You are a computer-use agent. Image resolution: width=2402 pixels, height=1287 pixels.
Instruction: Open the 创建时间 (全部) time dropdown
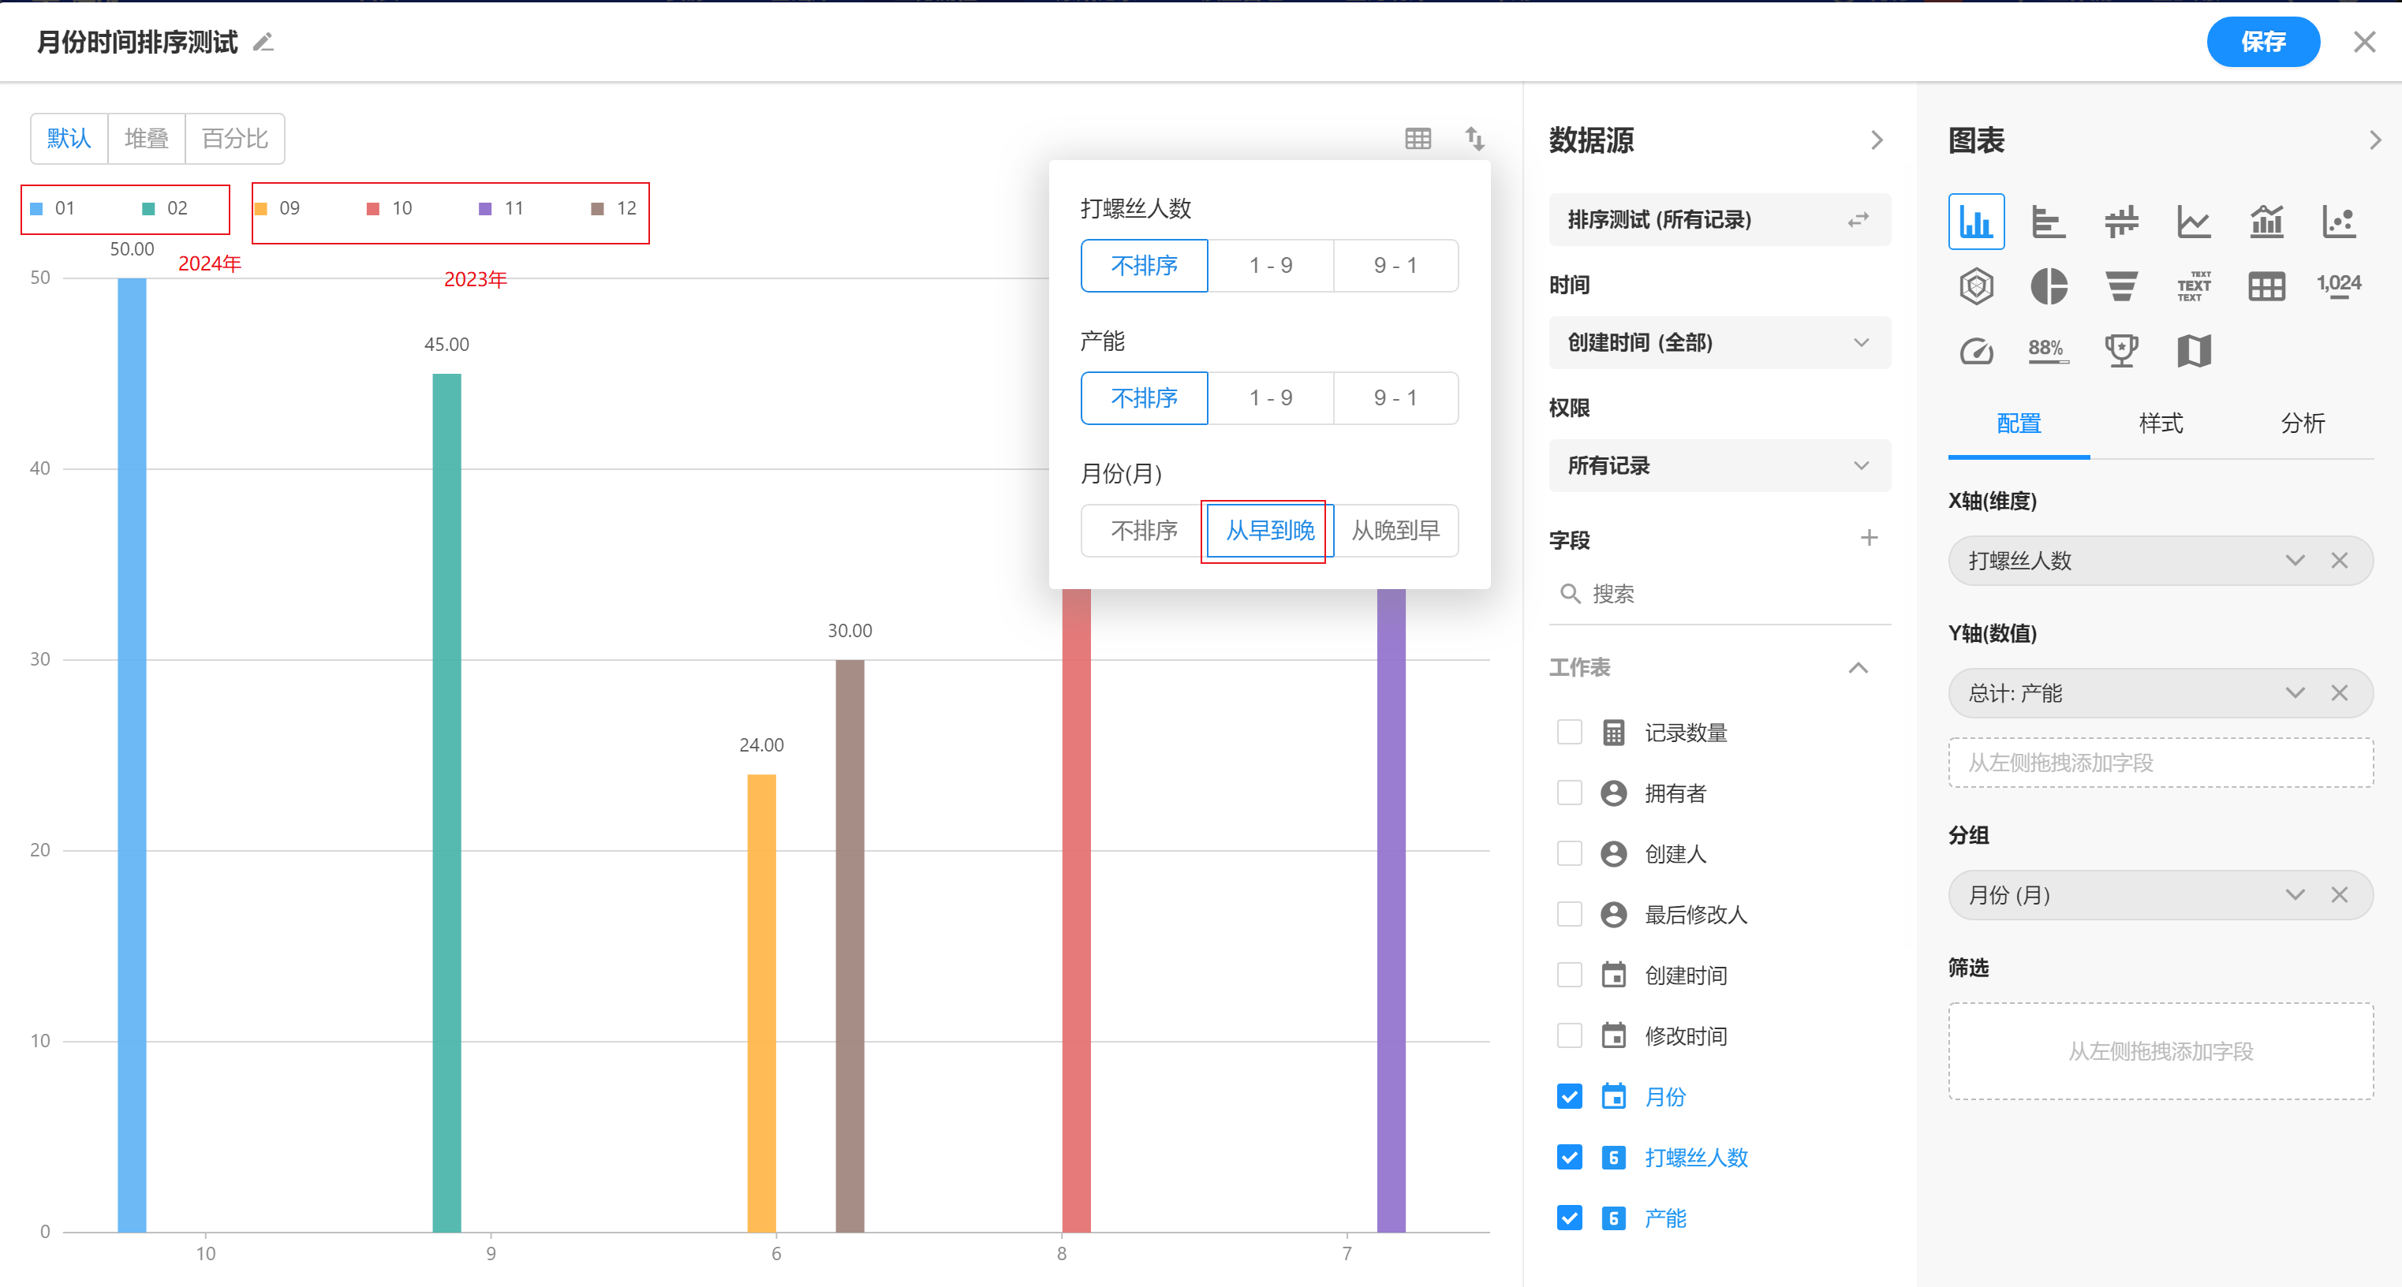pyautogui.click(x=1719, y=343)
